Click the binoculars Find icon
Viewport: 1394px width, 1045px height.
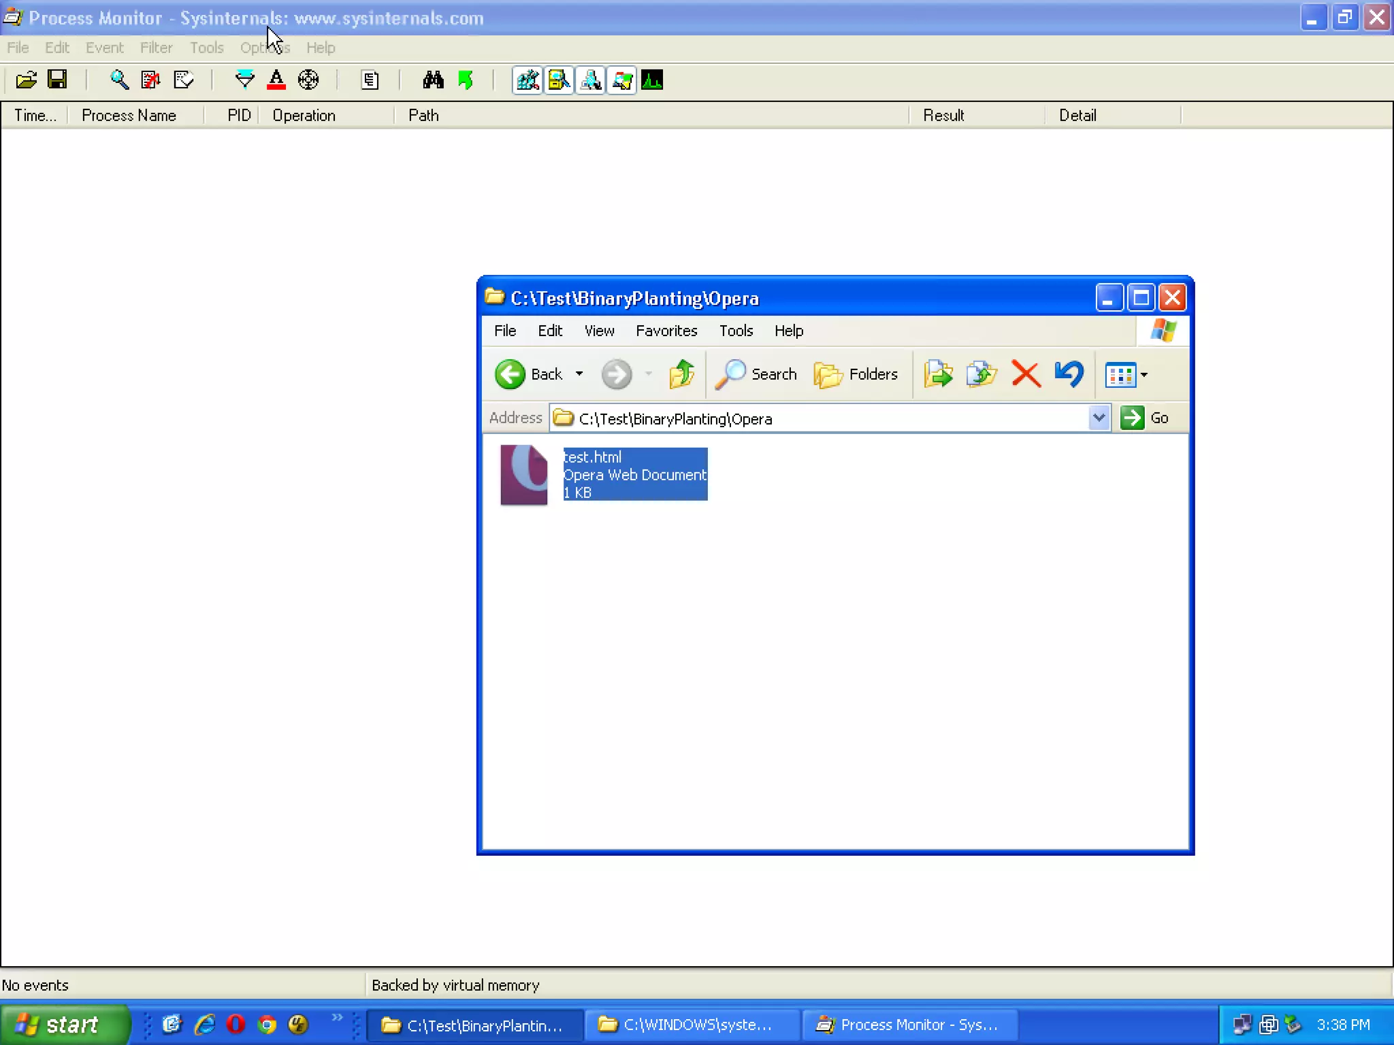433,80
